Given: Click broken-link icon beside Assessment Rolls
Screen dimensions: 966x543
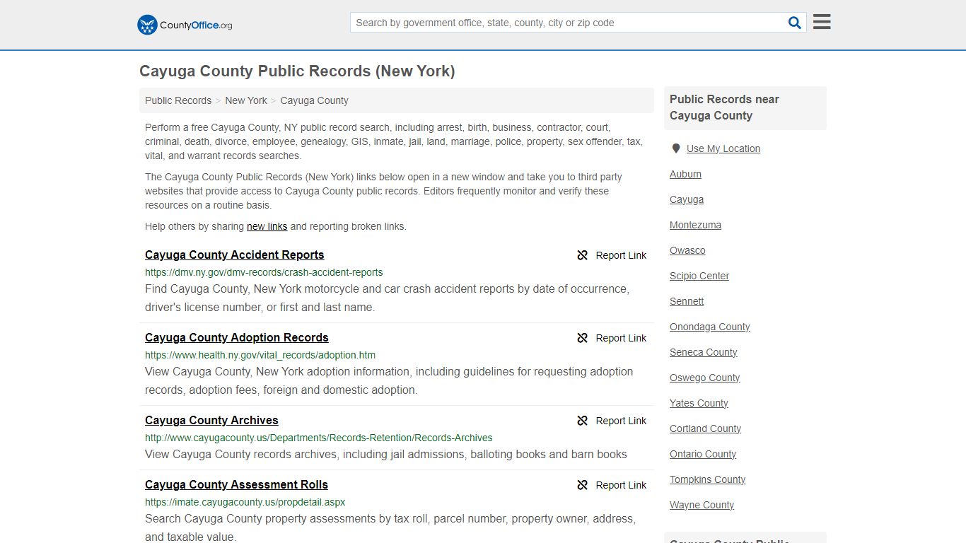Looking at the screenshot, I should [583, 485].
